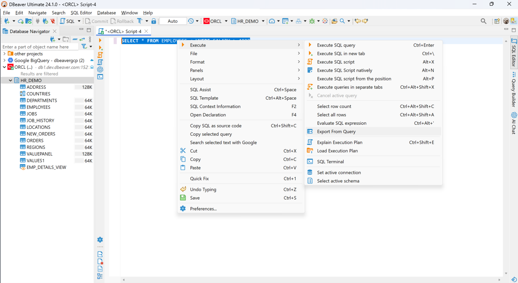Close the Script-4 editor tab
518x283 pixels.
[x=146, y=31]
